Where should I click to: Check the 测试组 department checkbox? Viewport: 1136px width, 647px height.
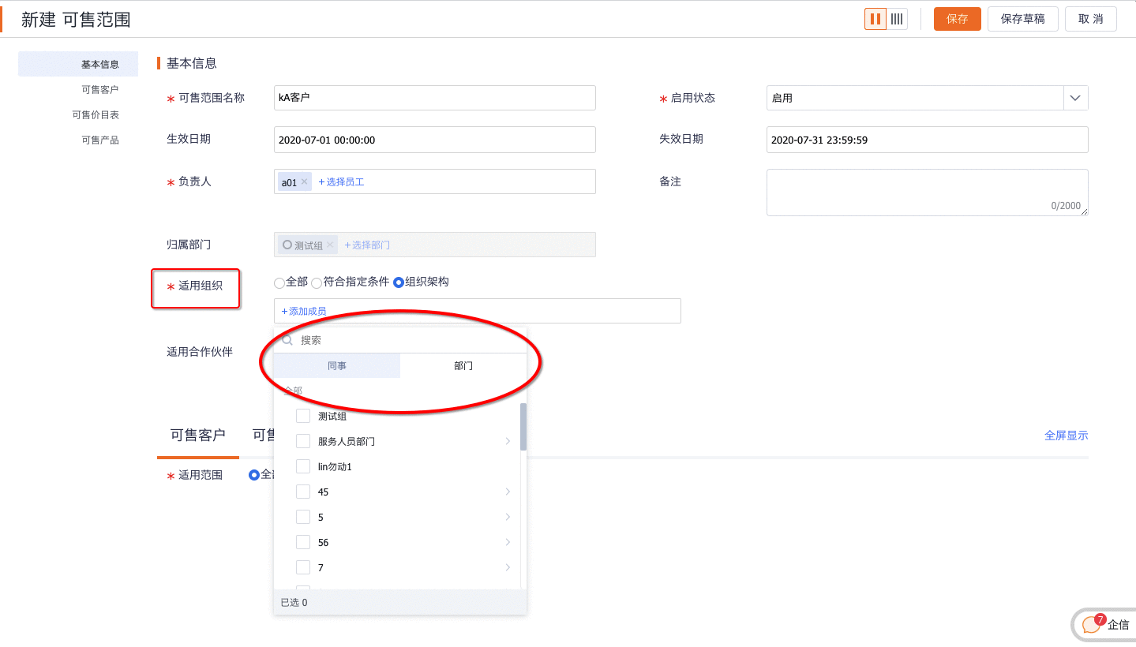pos(303,416)
